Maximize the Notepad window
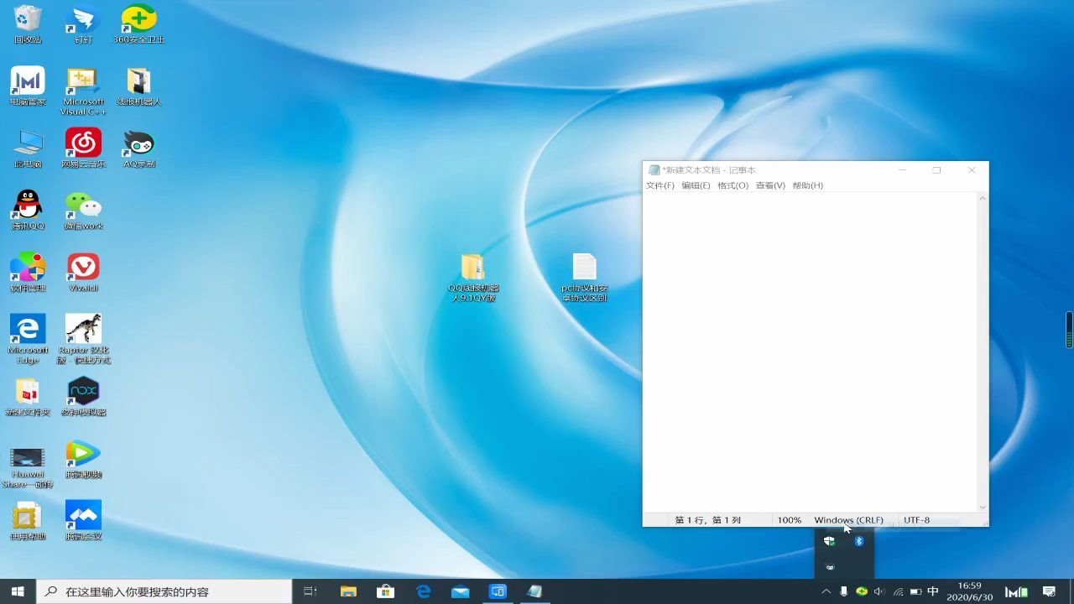Image resolution: width=1074 pixels, height=604 pixels. [x=936, y=170]
